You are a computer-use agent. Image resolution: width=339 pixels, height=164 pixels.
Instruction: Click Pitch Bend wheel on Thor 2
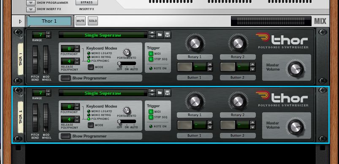(x=35, y=118)
